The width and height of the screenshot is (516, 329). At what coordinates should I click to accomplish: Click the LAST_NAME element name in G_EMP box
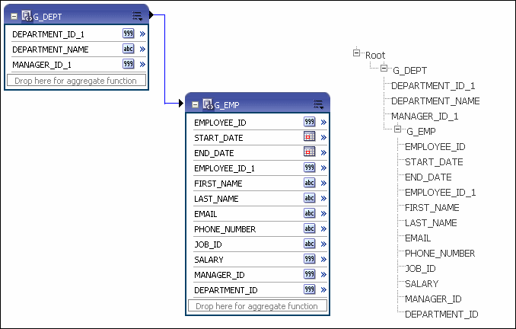coord(216,199)
